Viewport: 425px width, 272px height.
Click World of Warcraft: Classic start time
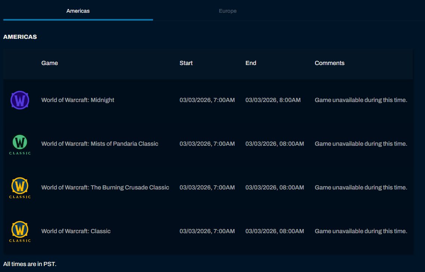pyautogui.click(x=207, y=231)
